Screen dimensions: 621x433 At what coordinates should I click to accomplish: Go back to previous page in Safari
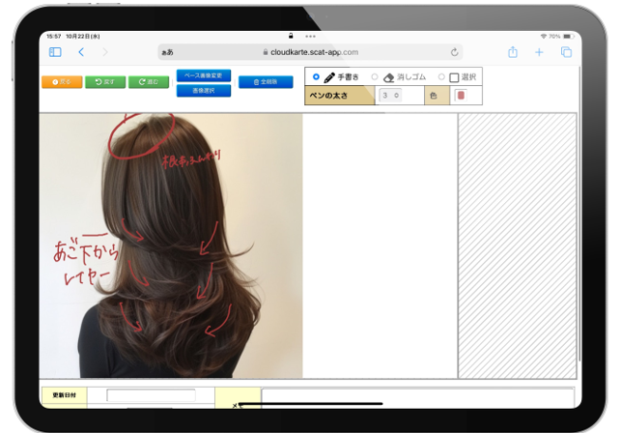81,52
